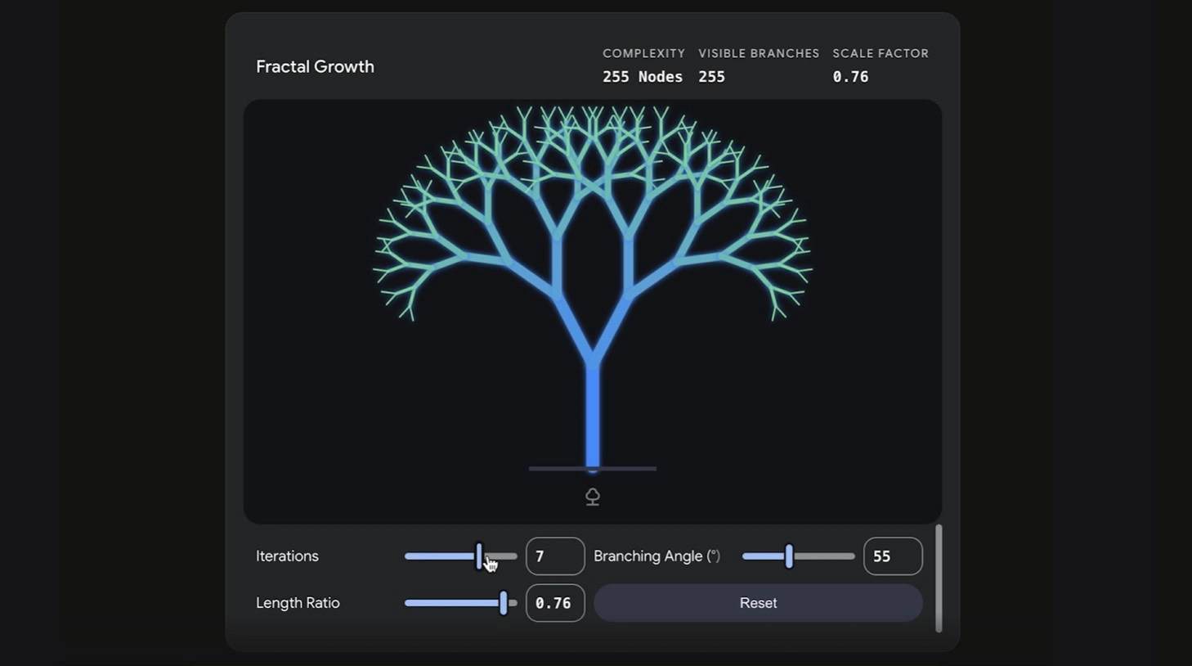Click the Length Ratio slider handle
The image size is (1192, 666).
(504, 603)
